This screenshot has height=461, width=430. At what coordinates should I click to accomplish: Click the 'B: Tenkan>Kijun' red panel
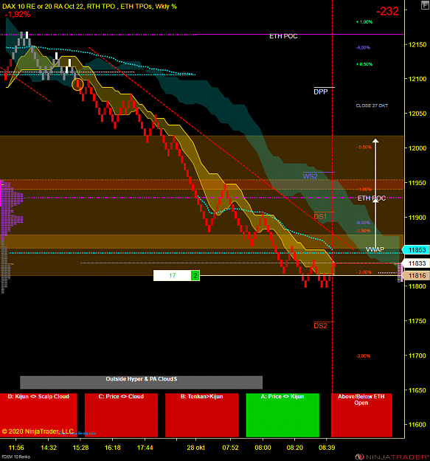(201, 415)
